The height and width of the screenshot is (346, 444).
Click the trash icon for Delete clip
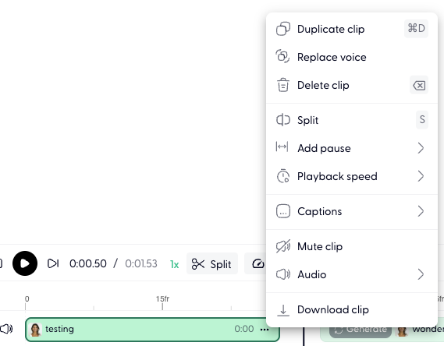coord(283,85)
